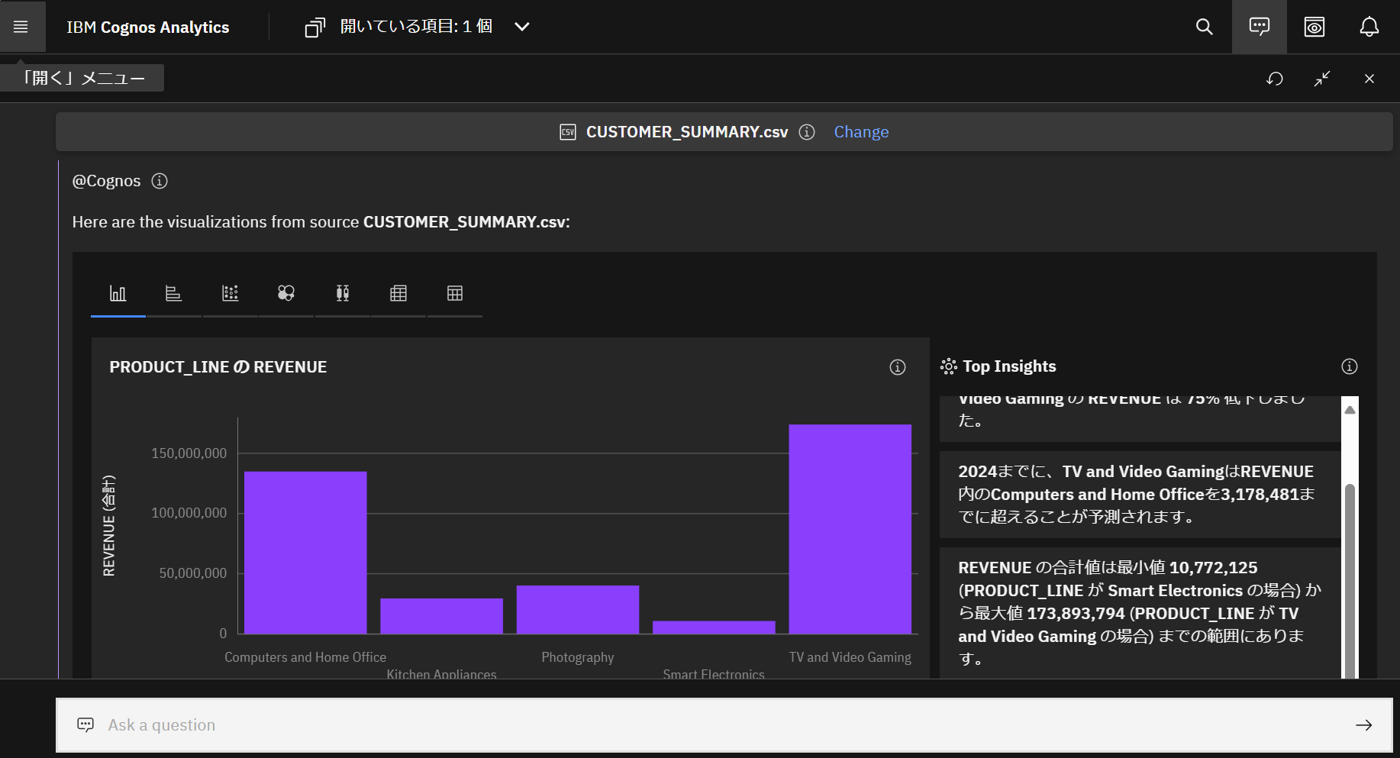
Task: Click the Kitchen Appliances bar
Action: (441, 616)
